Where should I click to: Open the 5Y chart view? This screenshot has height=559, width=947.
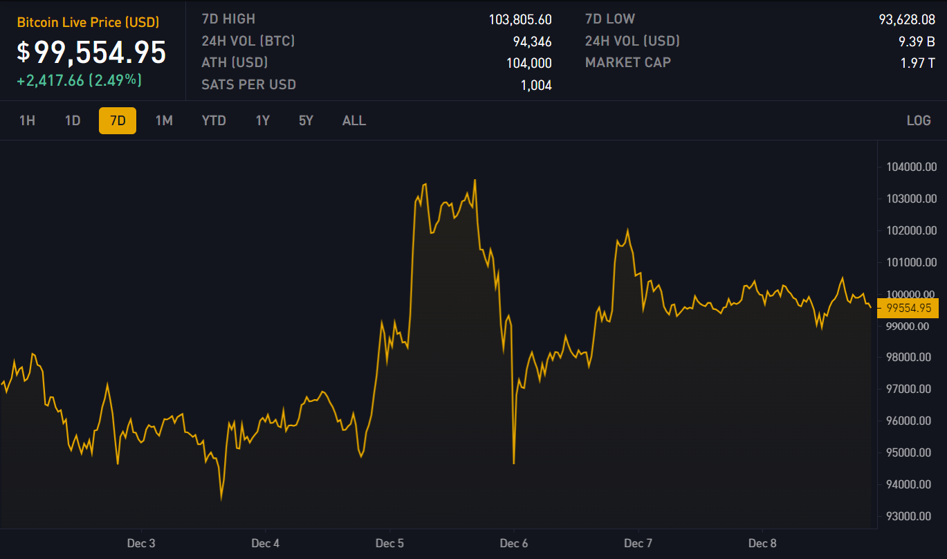[306, 120]
